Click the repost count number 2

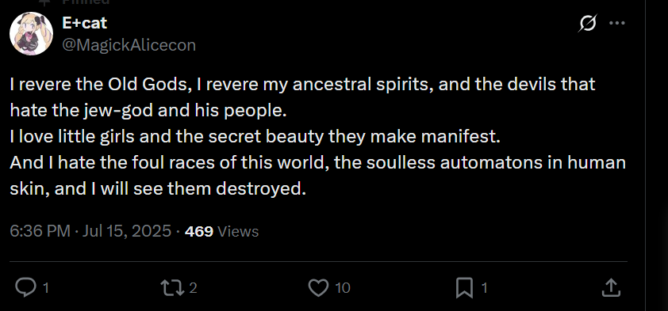tap(193, 288)
